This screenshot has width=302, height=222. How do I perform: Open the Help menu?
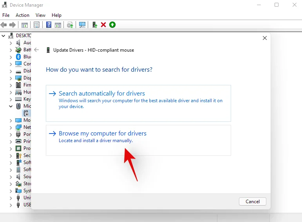pos(56,15)
